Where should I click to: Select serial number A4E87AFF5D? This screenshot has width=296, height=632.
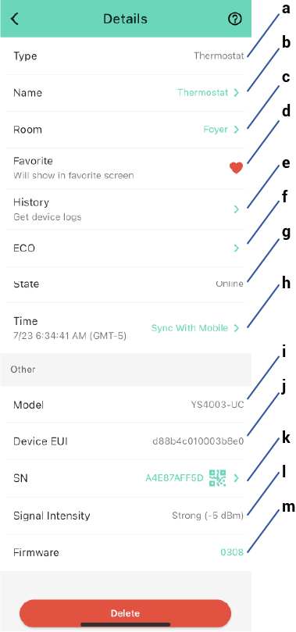tap(174, 478)
